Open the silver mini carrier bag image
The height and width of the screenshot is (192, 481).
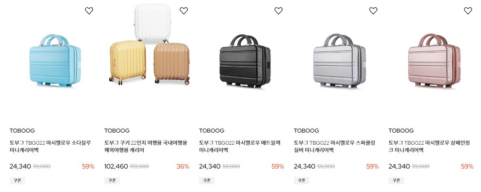pyautogui.click(x=340, y=61)
